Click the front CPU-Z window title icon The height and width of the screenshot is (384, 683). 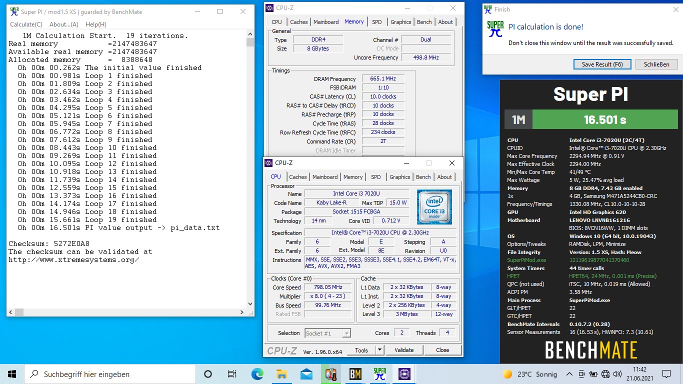tap(268, 163)
